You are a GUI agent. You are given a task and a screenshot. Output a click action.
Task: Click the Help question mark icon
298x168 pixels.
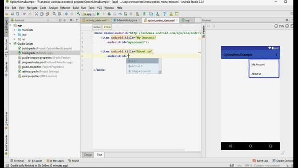164,14
